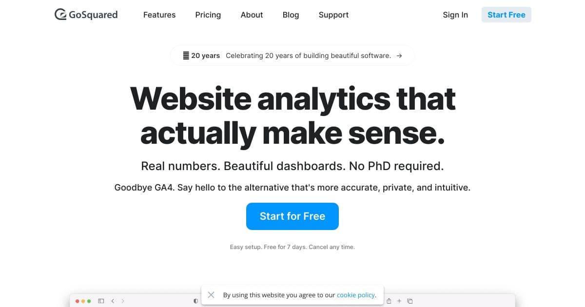This screenshot has height=307, width=585.
Task: Click the share icon in the browser mockup
Action: point(389,301)
